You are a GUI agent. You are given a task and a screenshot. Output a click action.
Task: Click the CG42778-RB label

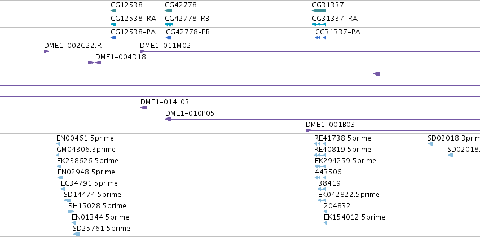187,19
